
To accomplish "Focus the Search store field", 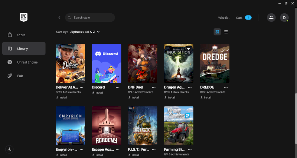I will tap(90, 17).
